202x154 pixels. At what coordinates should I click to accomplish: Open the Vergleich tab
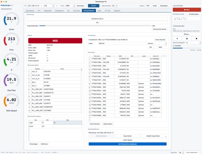click(117, 11)
